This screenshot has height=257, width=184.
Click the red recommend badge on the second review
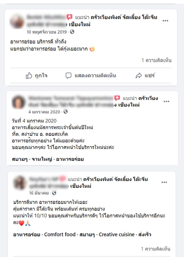tap(117, 98)
